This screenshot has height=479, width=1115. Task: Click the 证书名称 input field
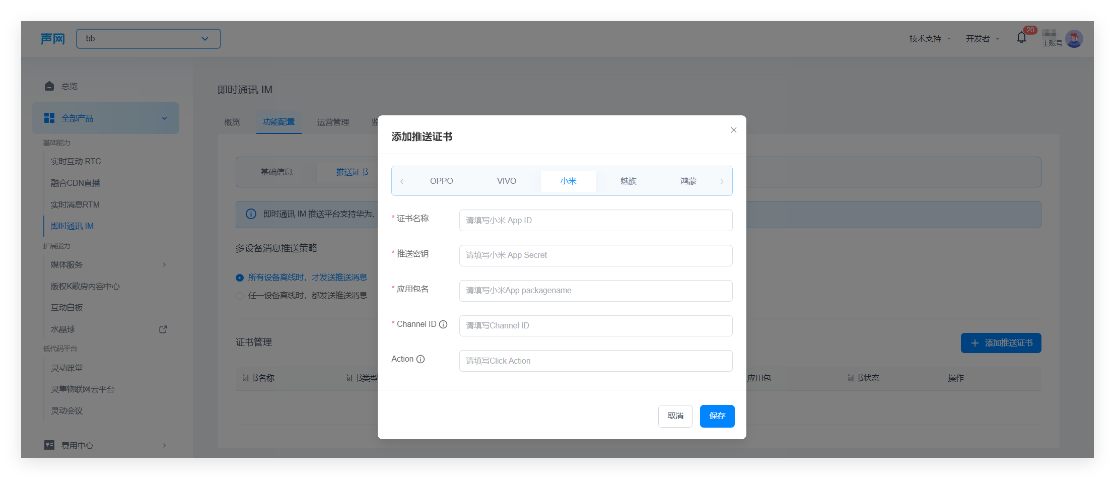[596, 221]
